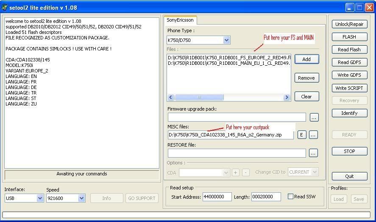The height and width of the screenshot is (222, 376).
Task: Click the Files list left scroll arrow
Action: pyautogui.click(x=171, y=97)
